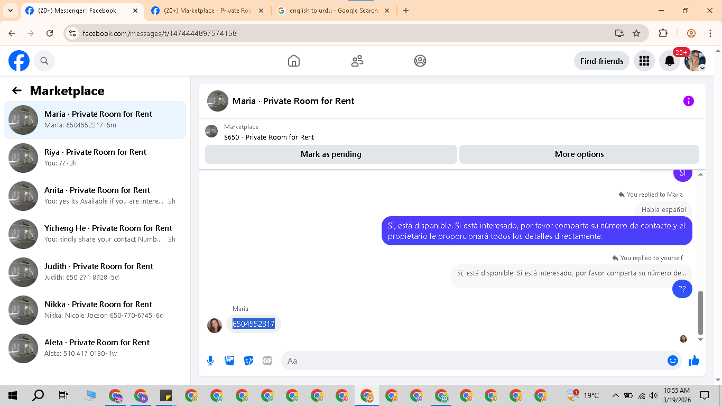Click More options button
The image size is (722, 406).
pos(579,154)
